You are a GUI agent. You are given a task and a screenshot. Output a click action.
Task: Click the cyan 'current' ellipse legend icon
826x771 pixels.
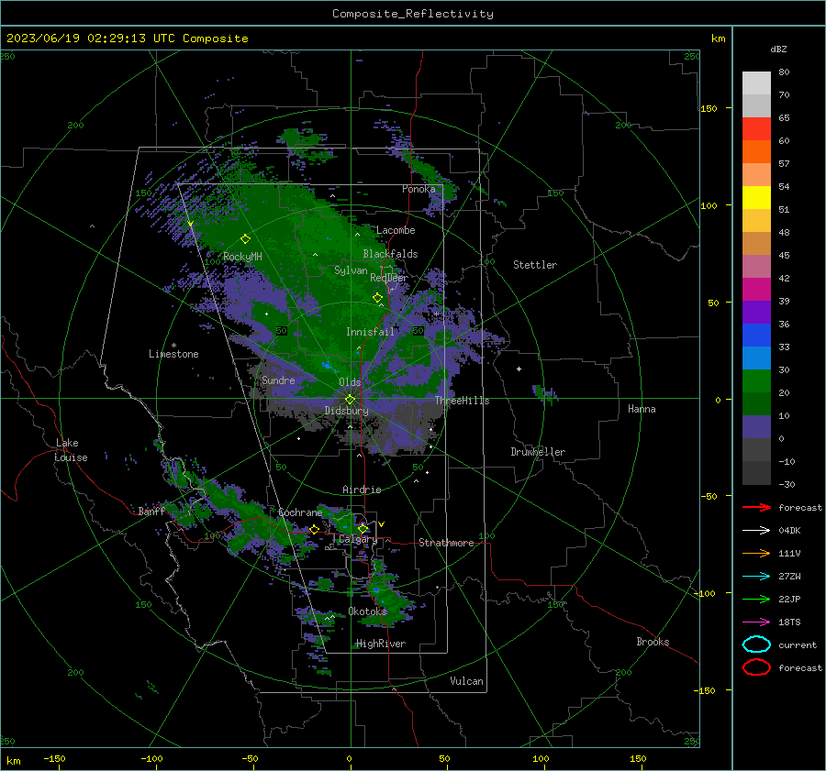pyautogui.click(x=756, y=644)
